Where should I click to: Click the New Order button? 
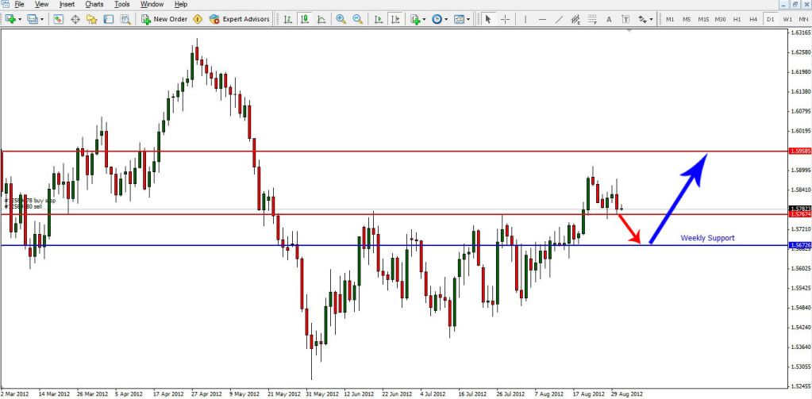(164, 19)
